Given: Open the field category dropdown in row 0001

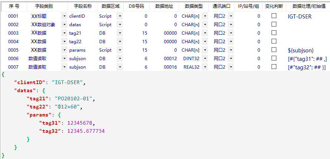Looking at the screenshot, I should (x=65, y=16).
